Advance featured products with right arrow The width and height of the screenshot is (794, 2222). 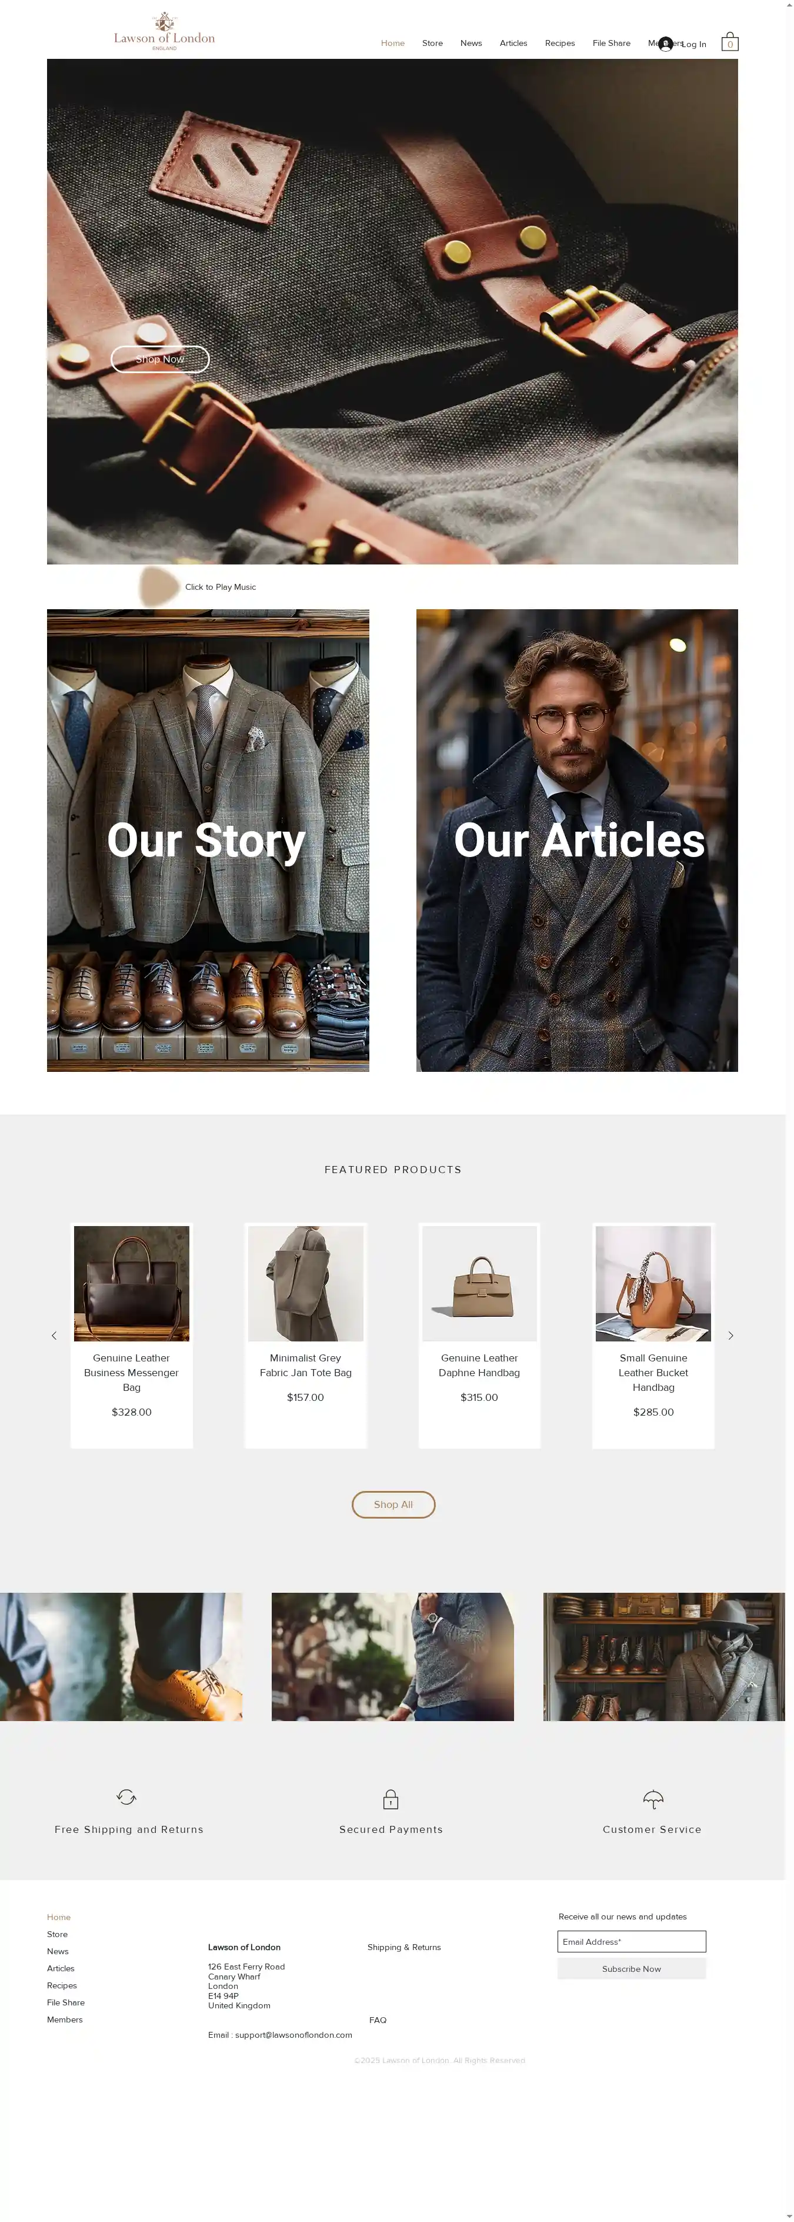click(x=730, y=1336)
